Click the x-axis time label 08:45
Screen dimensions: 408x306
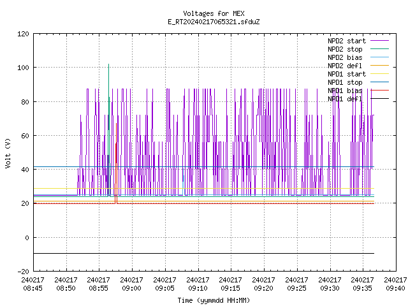pyautogui.click(x=33, y=289)
